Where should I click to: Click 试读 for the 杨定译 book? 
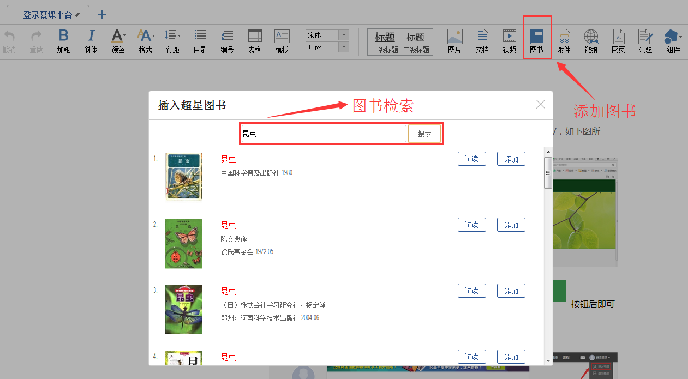(x=471, y=291)
